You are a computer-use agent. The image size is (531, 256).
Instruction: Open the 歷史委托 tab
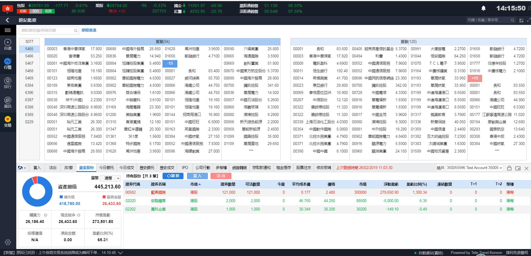pyautogui.click(x=147, y=168)
